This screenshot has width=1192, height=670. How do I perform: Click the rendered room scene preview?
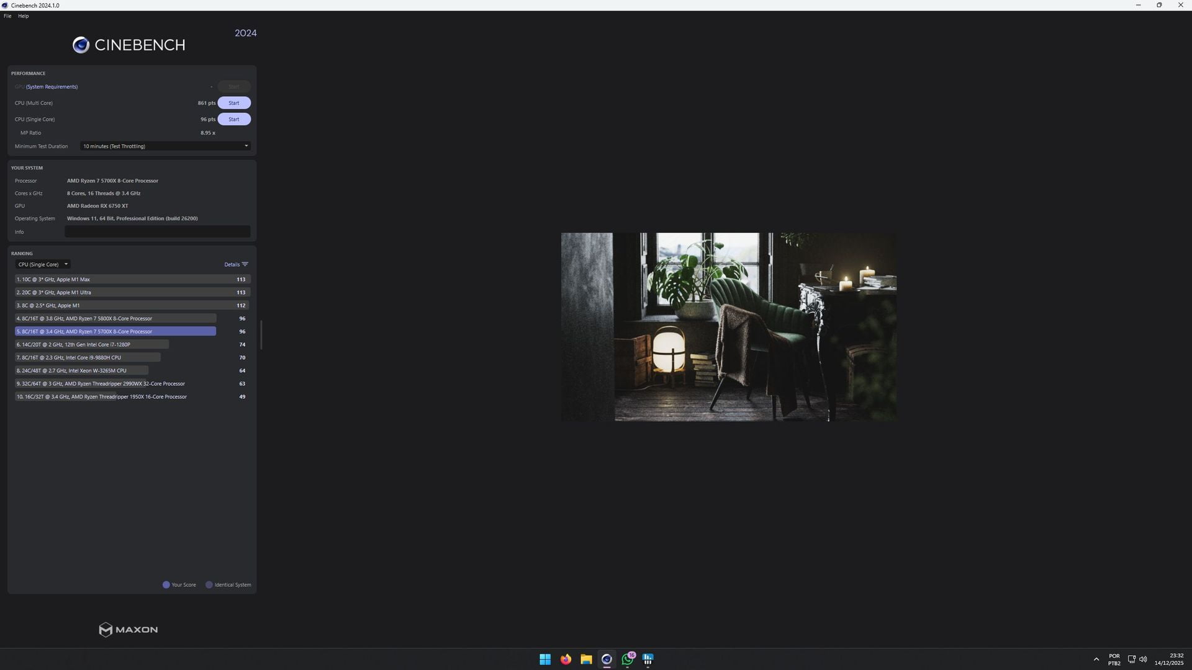point(729,327)
